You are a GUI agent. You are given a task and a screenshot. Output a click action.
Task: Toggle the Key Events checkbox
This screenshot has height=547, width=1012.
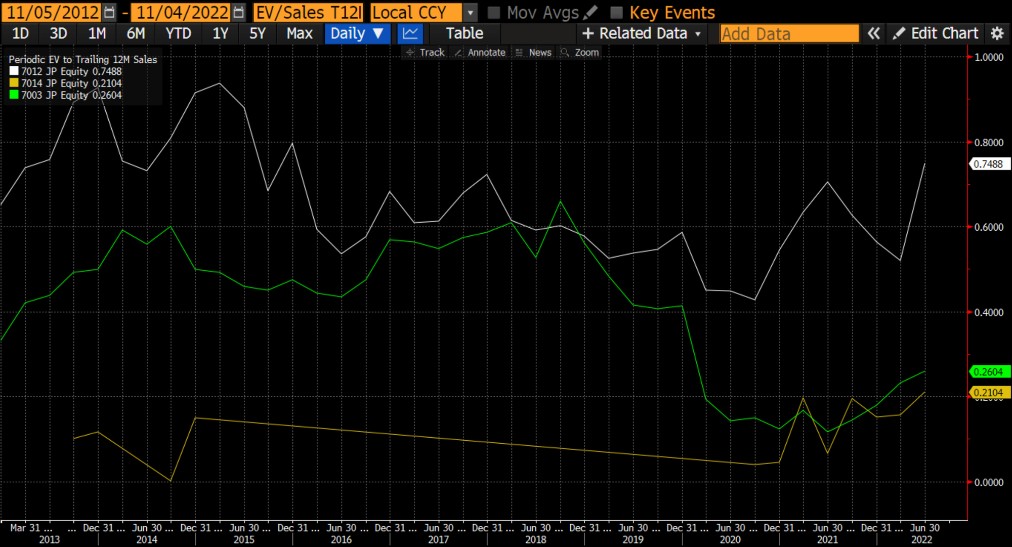pyautogui.click(x=616, y=12)
